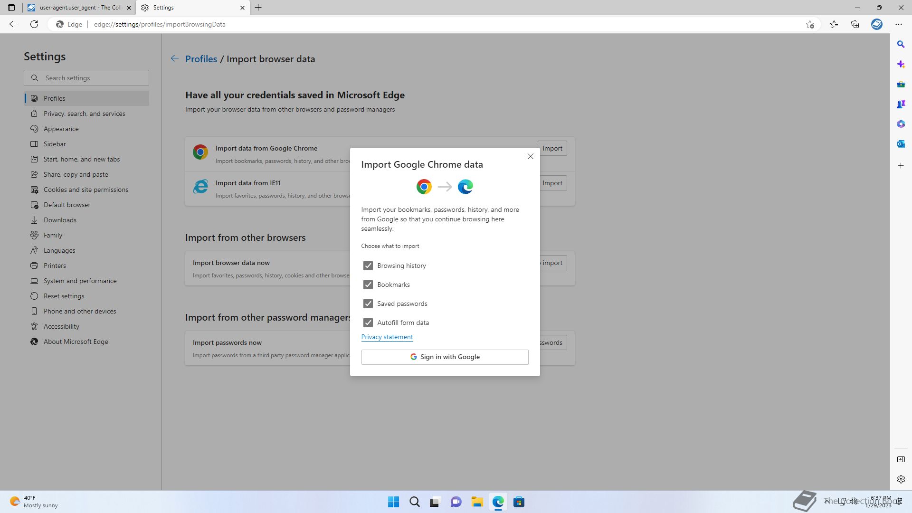Open Languages settings
This screenshot has width=912, height=513.
86,250
